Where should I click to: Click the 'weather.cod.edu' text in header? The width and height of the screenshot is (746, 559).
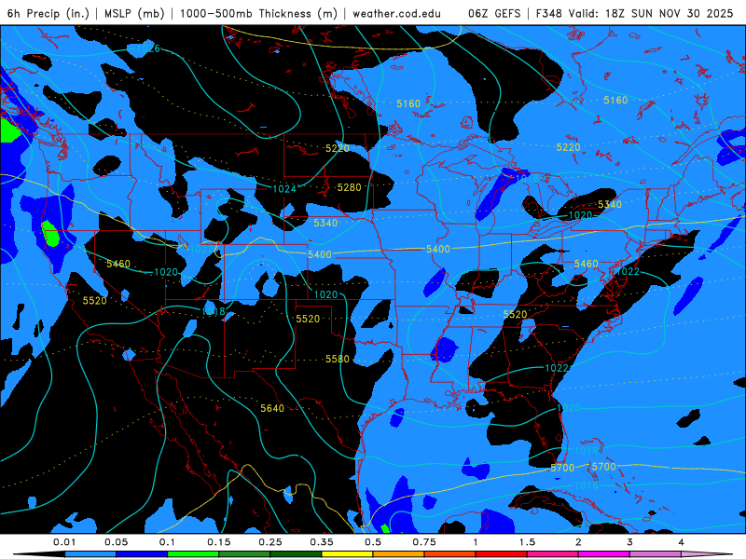point(397,13)
